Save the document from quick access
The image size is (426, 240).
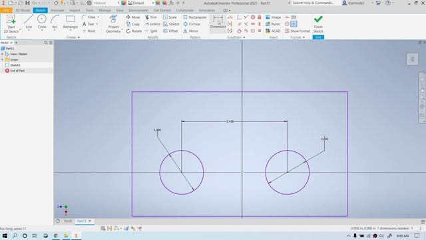[27, 3]
